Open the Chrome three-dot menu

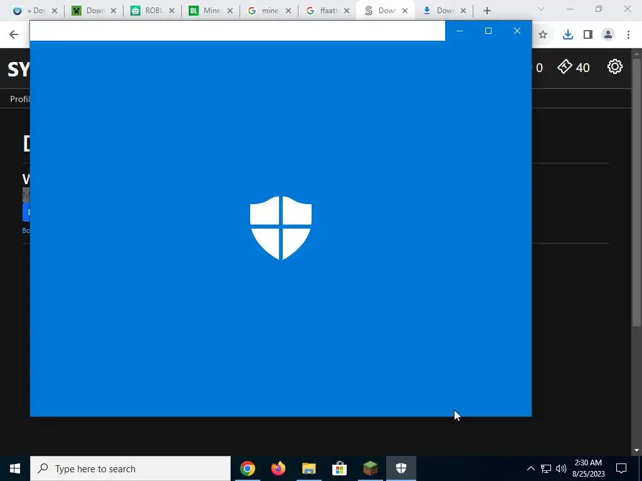(628, 35)
